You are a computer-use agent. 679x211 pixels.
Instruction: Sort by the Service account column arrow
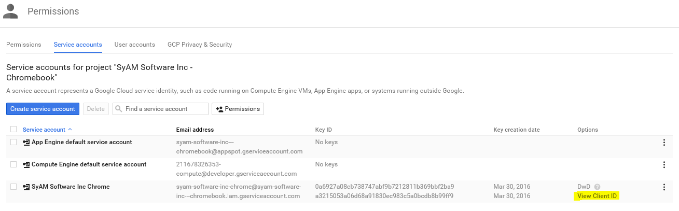click(x=70, y=130)
